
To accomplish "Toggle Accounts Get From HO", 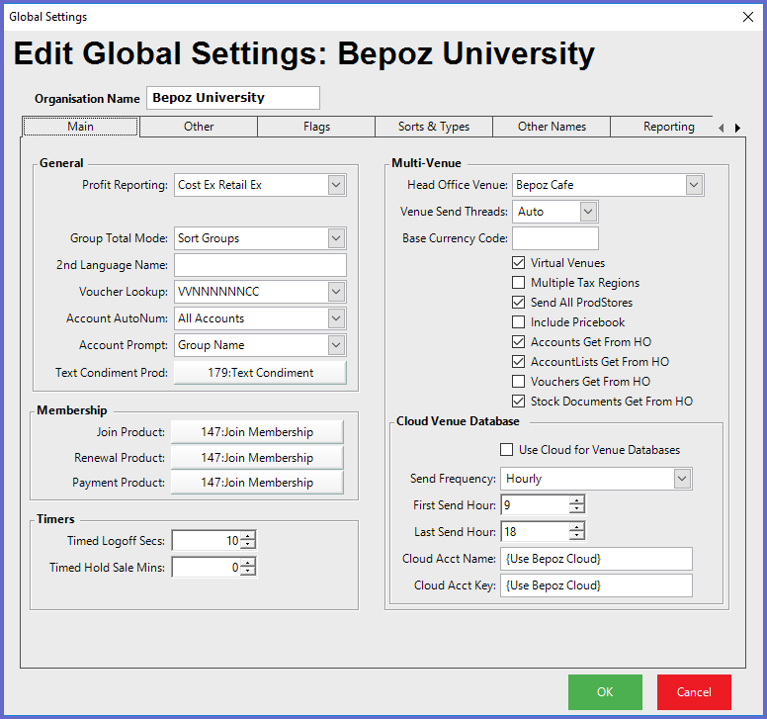I will tap(519, 341).
